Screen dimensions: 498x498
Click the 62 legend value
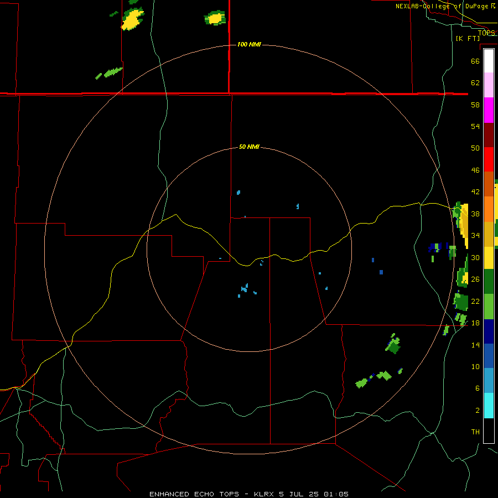tap(475, 82)
